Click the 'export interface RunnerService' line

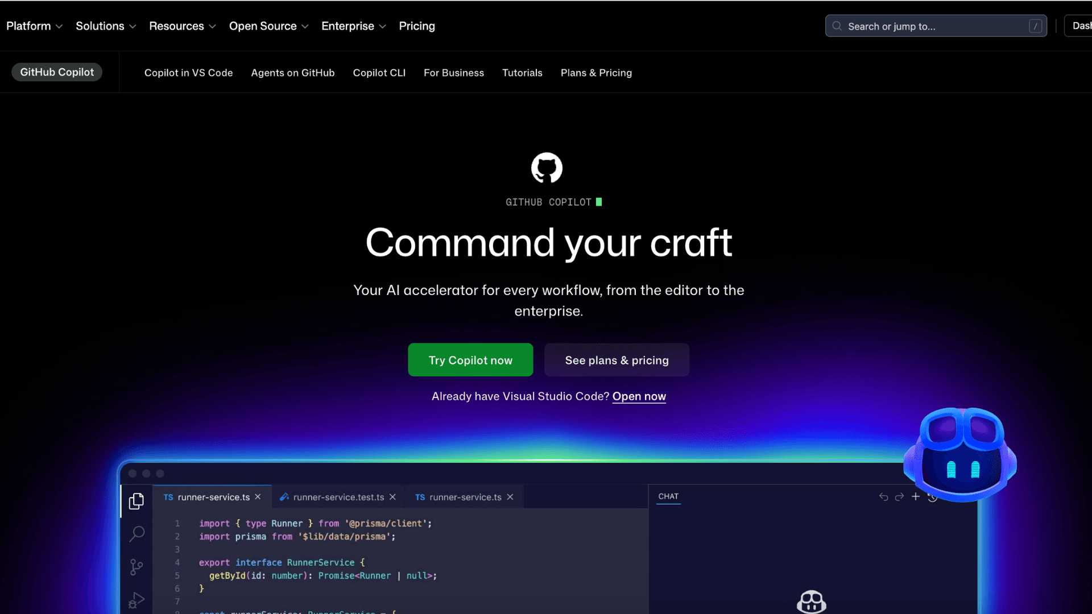[x=282, y=562]
